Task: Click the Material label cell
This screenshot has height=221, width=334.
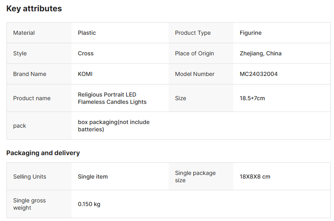Action: (39, 33)
